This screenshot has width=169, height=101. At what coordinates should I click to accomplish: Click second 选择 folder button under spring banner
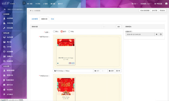111,71
